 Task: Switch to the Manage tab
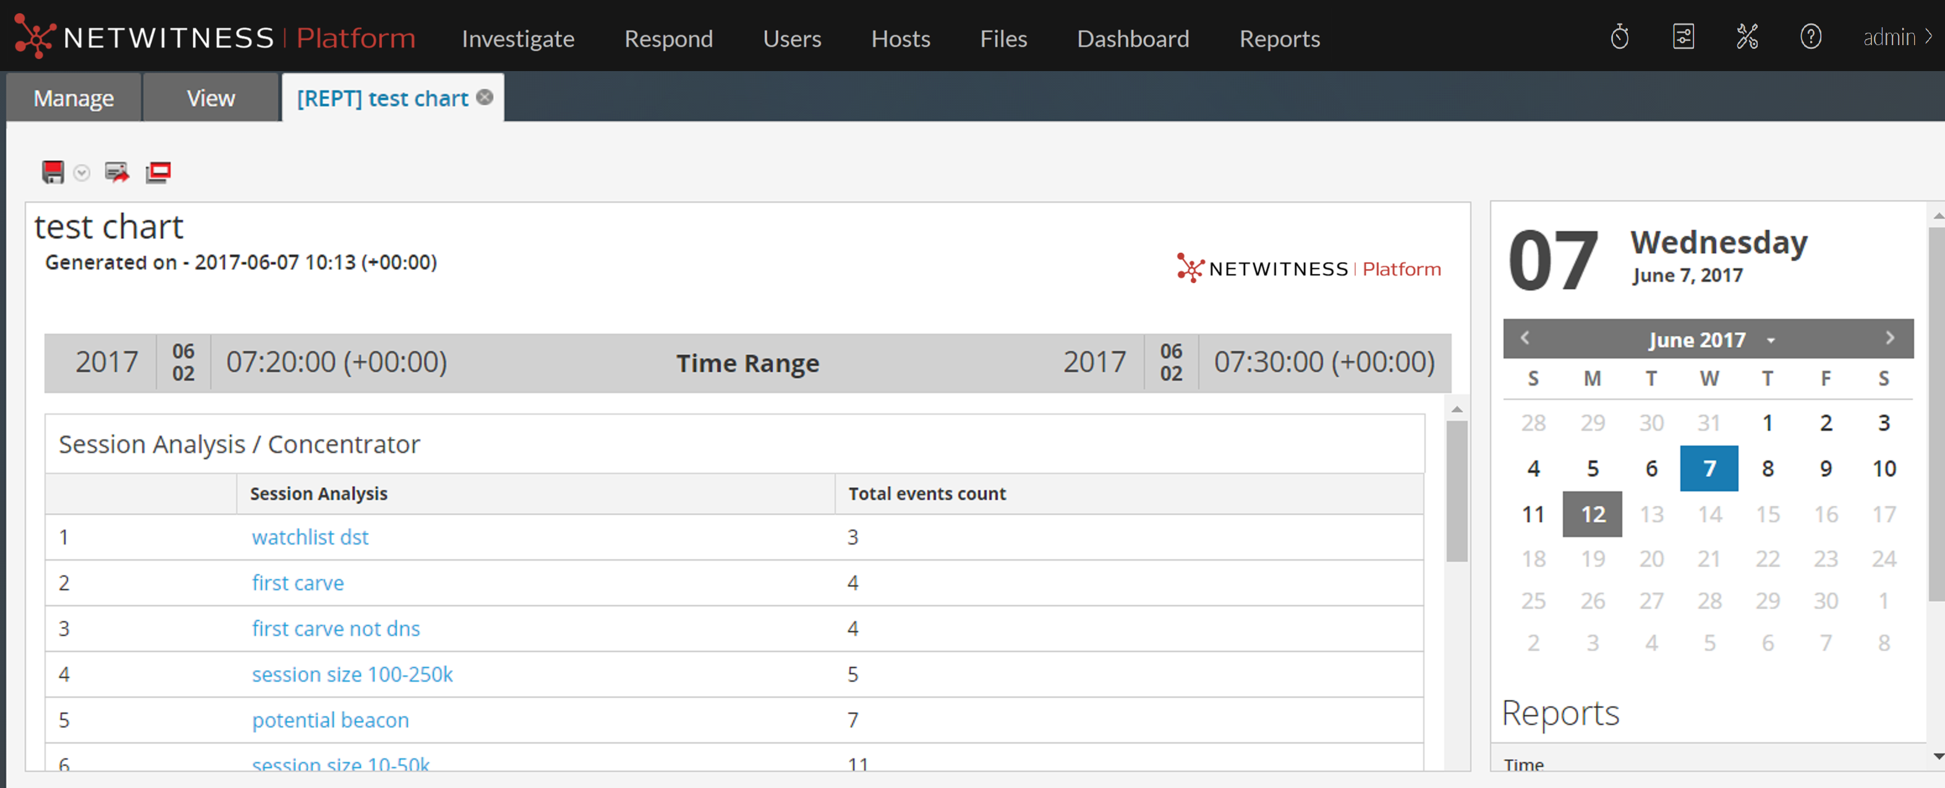pyautogui.click(x=73, y=98)
